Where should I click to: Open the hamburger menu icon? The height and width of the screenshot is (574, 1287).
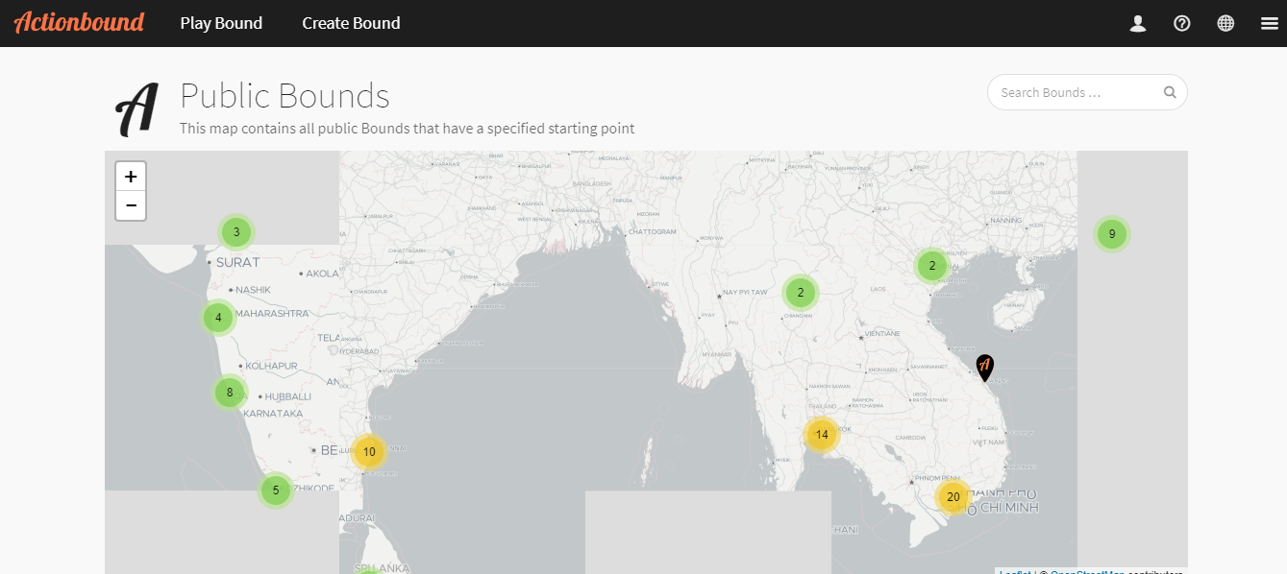(x=1270, y=23)
